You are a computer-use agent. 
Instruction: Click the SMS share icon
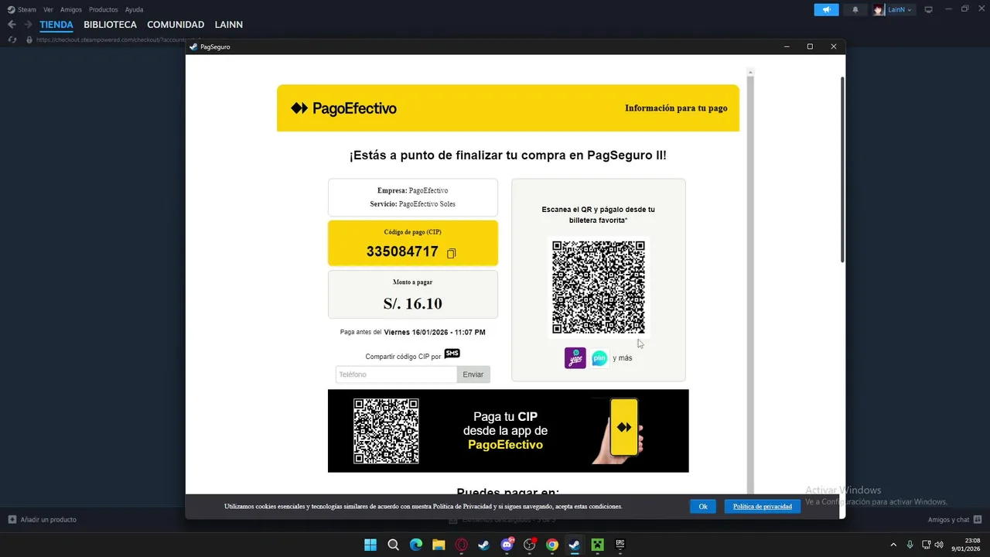[452, 354]
